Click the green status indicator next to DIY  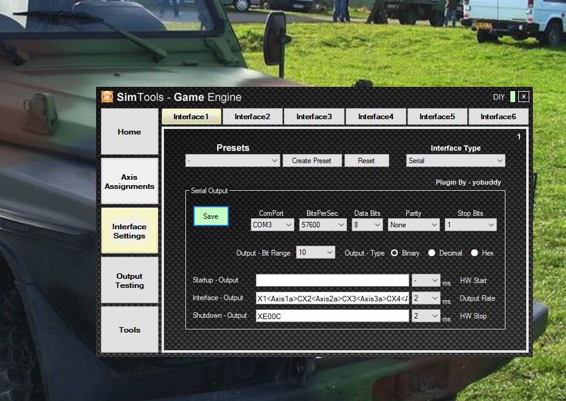[513, 97]
